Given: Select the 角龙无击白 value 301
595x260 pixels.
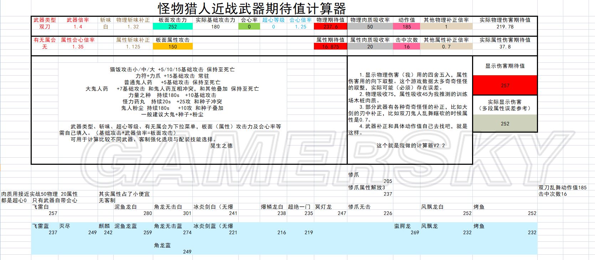Looking at the screenshot, I should (x=187, y=213).
